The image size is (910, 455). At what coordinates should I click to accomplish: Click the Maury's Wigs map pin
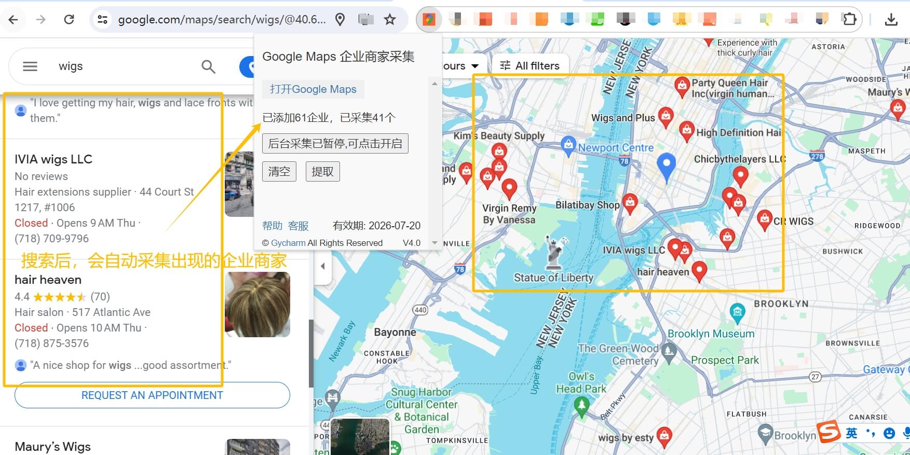898,109
